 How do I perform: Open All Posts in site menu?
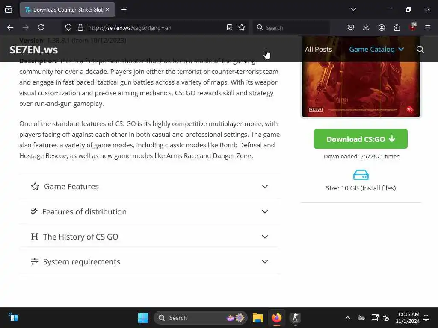(x=318, y=50)
